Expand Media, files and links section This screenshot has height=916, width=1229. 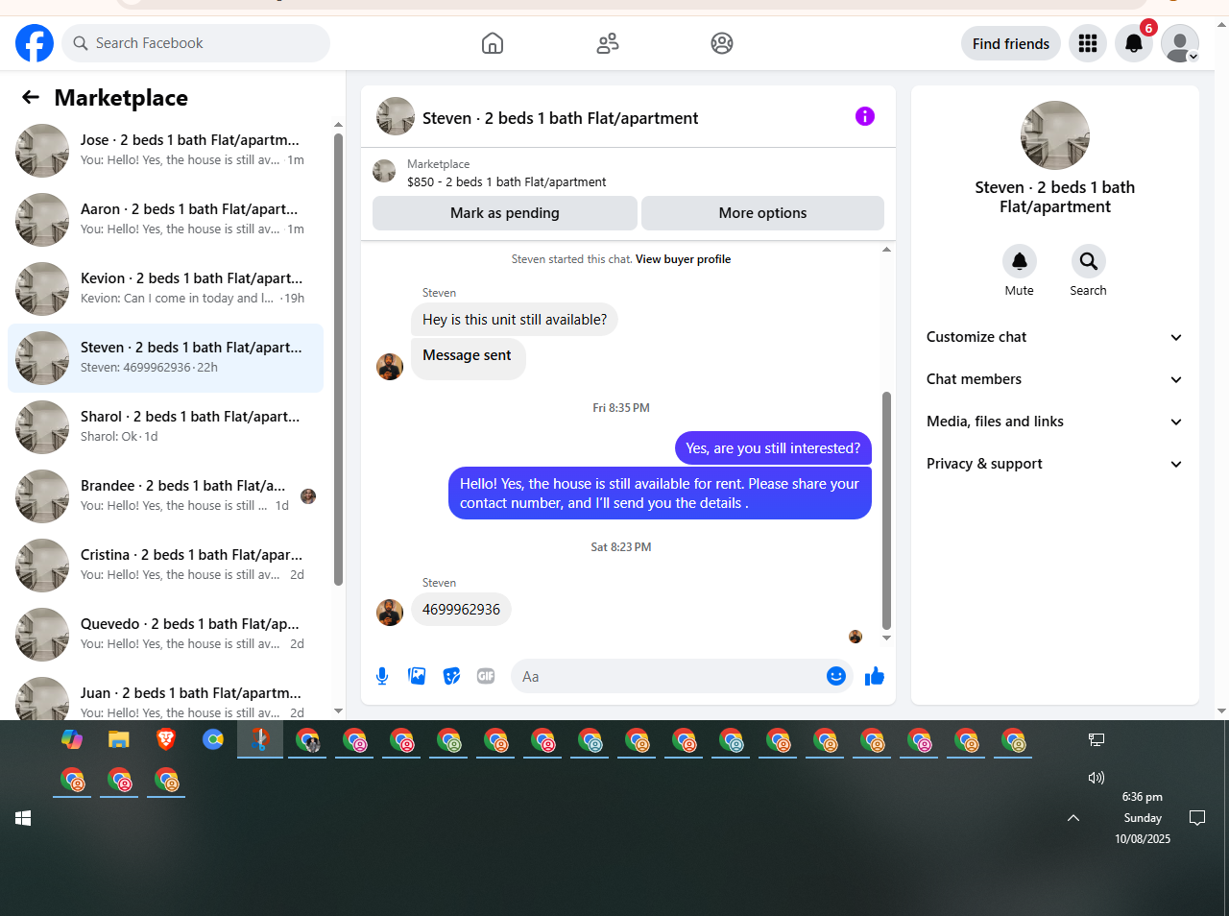[x=1055, y=422]
